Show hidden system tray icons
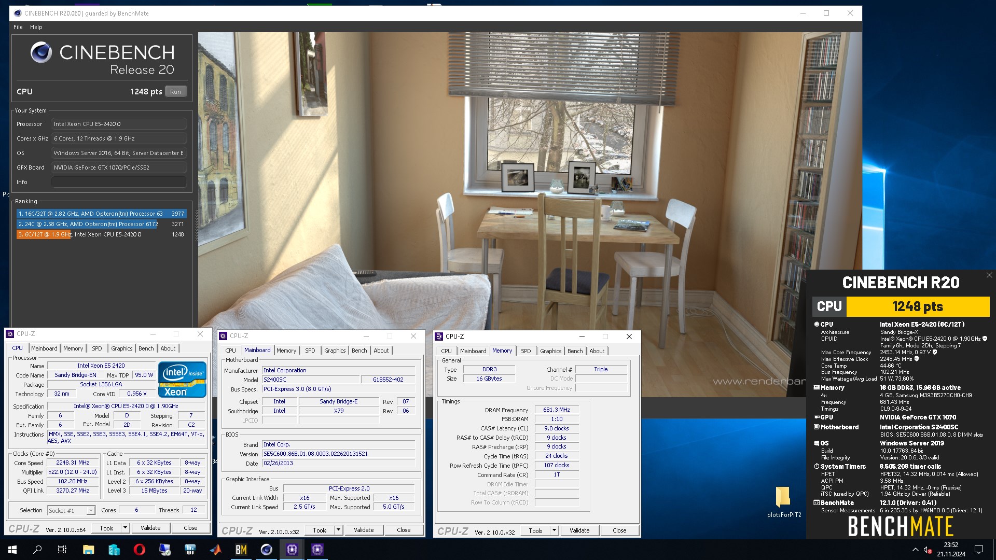This screenshot has width=996, height=560. coord(915,550)
